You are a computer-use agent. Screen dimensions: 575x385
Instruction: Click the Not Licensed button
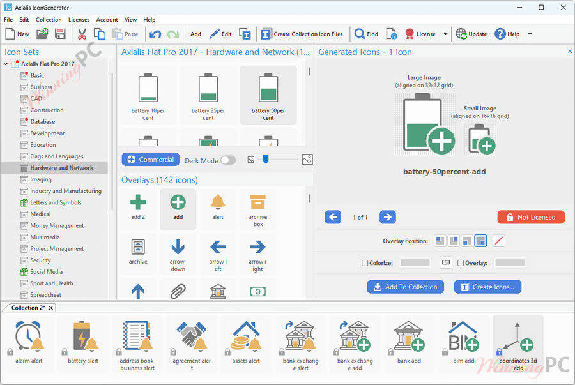tap(531, 217)
